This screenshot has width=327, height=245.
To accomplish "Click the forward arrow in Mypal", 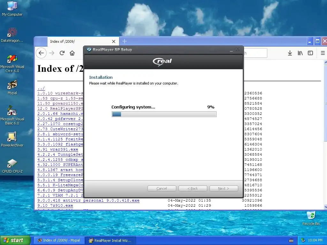I will (x=52, y=53).
